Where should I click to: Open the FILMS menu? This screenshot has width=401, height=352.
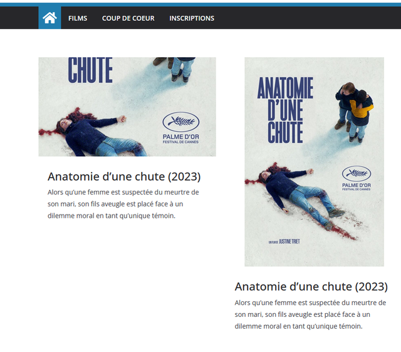[x=78, y=18]
